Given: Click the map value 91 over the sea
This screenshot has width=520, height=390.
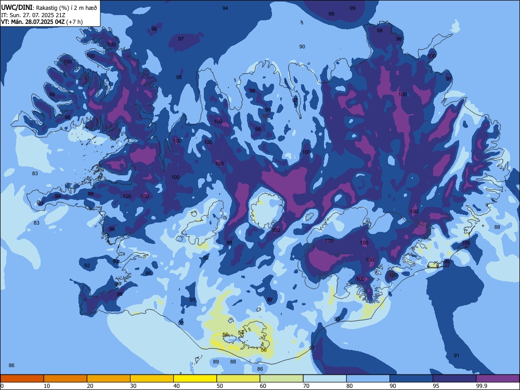Looking at the screenshot, I should tap(457, 356).
